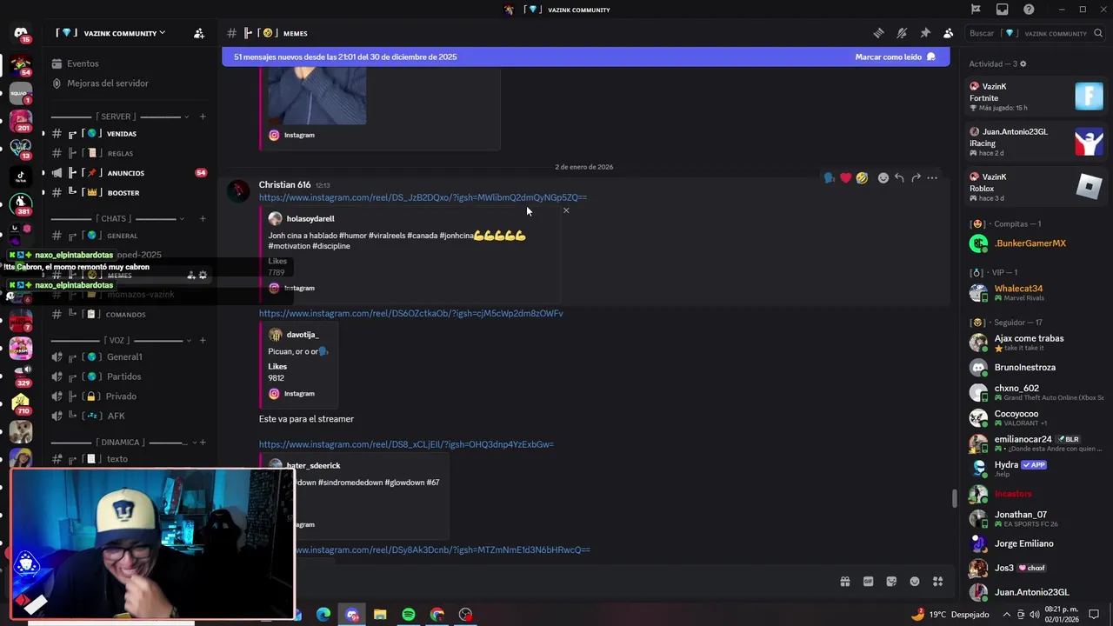Collapse the CHATS category
1113x626 pixels.
click(114, 218)
